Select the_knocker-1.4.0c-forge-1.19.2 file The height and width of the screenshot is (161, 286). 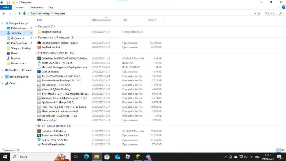point(59,116)
